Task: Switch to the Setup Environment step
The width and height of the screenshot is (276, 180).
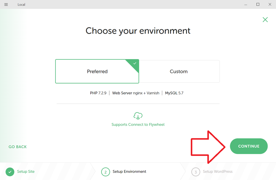Action: click(129, 171)
